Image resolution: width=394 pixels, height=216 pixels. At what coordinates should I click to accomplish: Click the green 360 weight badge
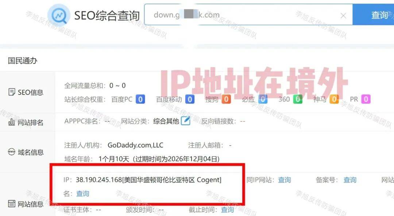298,99
